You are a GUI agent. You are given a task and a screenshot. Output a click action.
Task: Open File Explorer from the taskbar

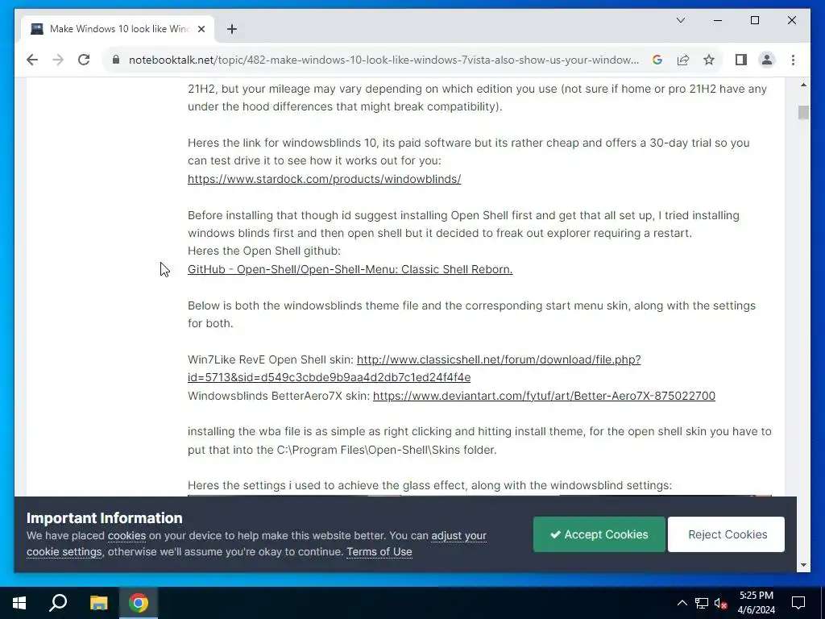[98, 603]
